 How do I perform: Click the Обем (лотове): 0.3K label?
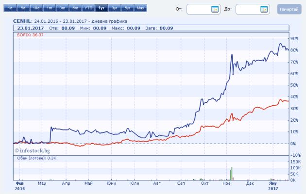pyautogui.click(x=37, y=158)
